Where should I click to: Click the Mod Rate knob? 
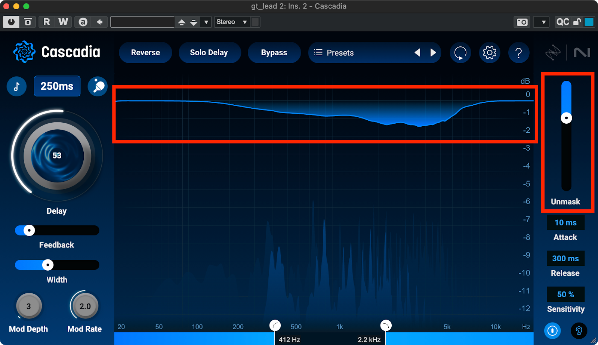[x=85, y=306]
